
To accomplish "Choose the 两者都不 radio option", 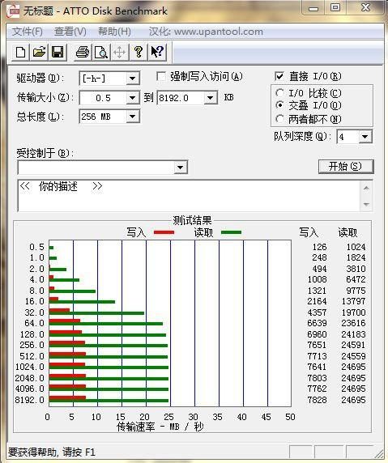I will pos(279,119).
